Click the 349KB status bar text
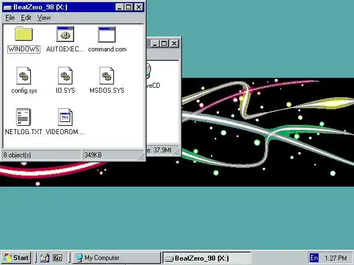 pyautogui.click(x=93, y=155)
